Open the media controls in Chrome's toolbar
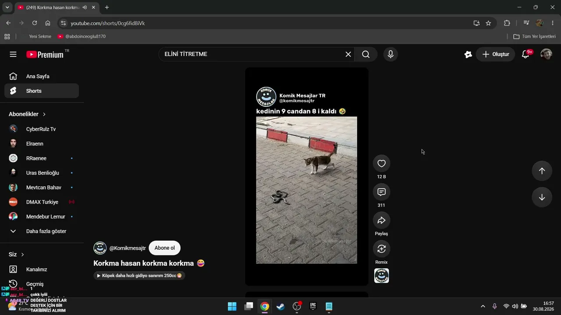 (x=526, y=23)
